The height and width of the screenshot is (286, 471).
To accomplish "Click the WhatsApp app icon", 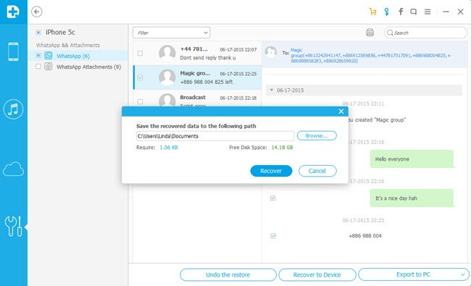I will coord(49,56).
